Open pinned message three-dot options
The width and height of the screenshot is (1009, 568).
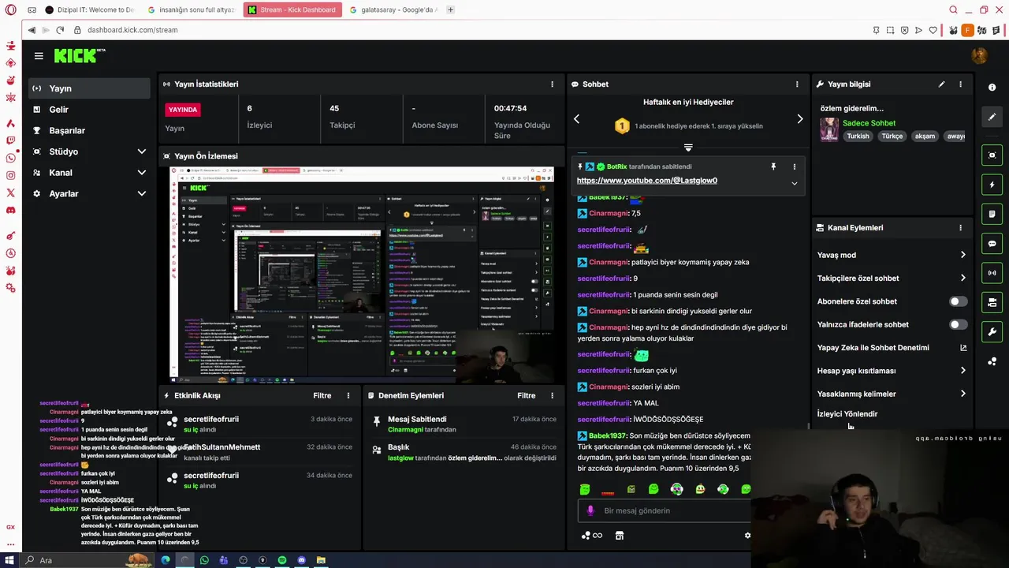point(794,166)
